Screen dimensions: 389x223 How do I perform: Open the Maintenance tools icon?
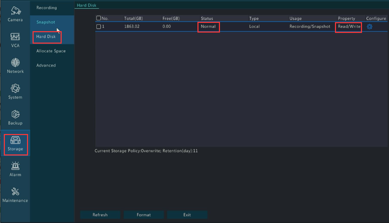15,191
